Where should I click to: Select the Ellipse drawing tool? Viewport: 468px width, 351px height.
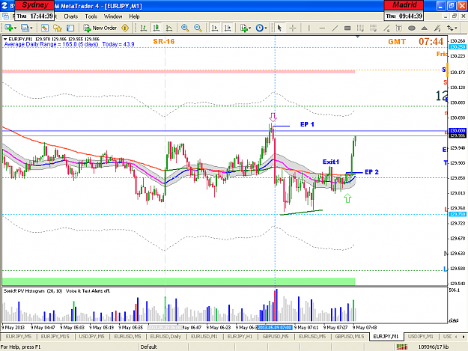[412, 28]
